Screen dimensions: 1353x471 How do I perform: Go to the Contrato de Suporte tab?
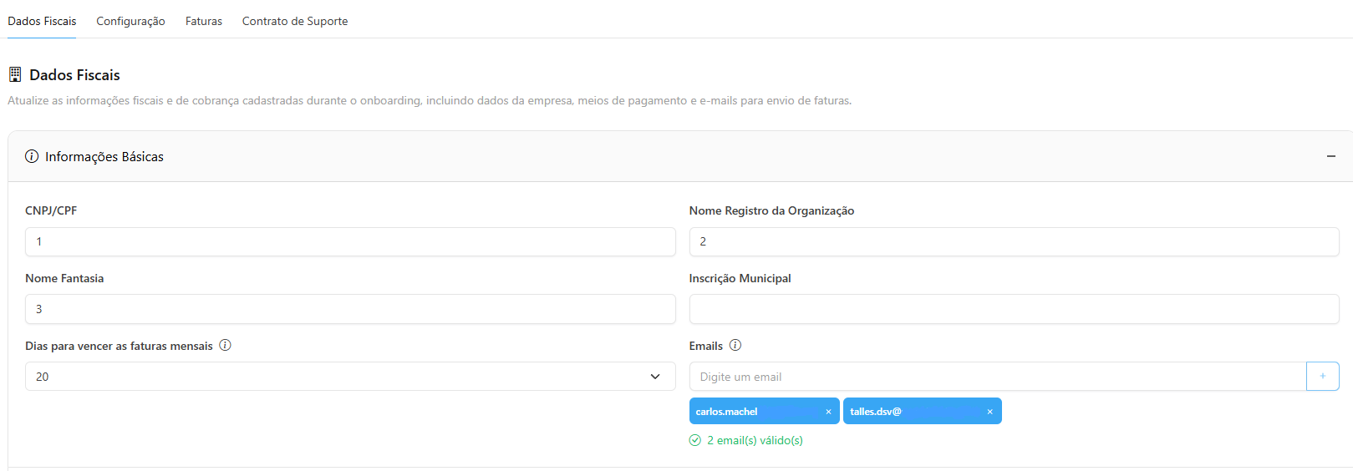pos(295,21)
